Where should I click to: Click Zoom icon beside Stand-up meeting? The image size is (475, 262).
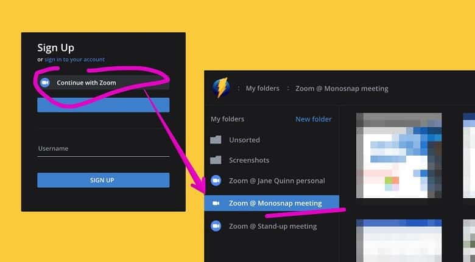[216, 226]
